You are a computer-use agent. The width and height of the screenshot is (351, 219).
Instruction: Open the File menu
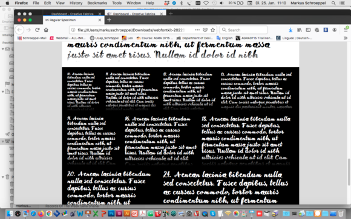click(36, 3)
